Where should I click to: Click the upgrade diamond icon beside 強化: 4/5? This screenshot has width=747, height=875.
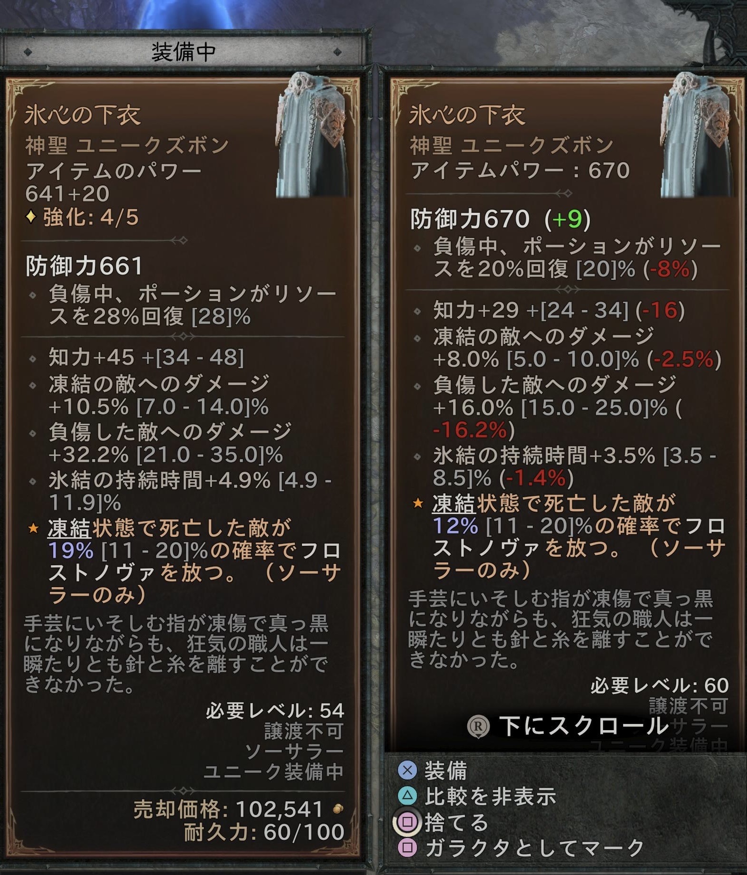pos(31,218)
